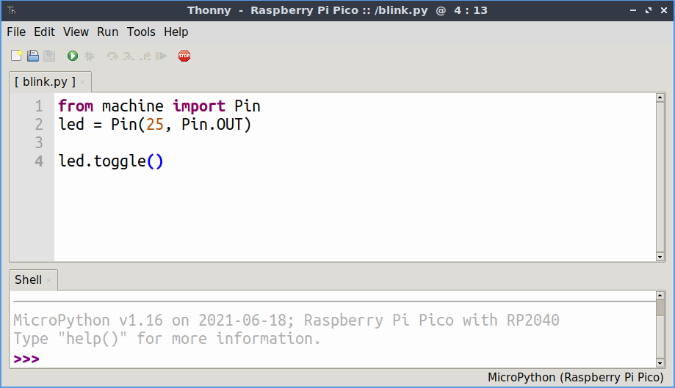This screenshot has height=388, width=675.
Task: Select the blink.py editor tab
Action: click(45, 81)
